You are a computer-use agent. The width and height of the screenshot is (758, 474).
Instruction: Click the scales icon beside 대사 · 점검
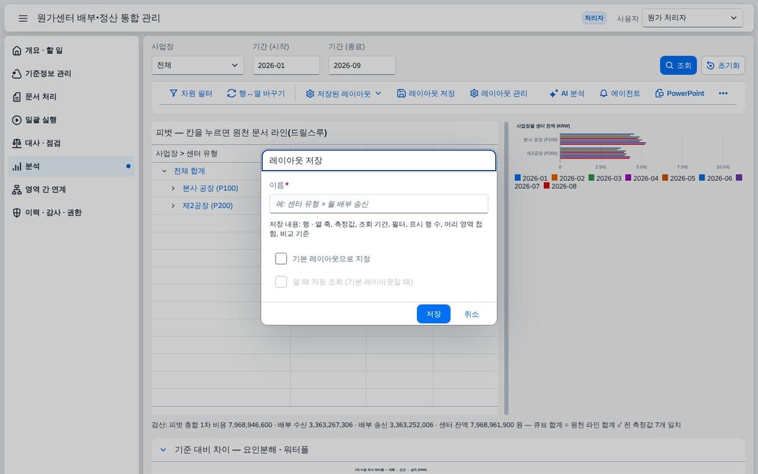pyautogui.click(x=17, y=143)
